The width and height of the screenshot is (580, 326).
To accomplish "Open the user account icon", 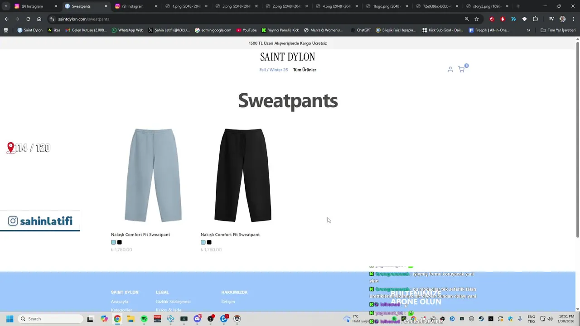I will point(450,69).
